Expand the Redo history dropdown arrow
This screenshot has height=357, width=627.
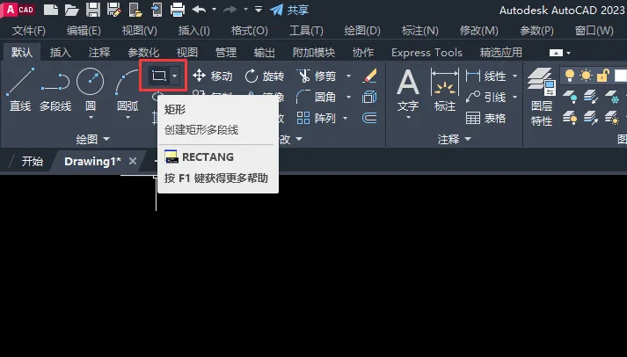(245, 9)
